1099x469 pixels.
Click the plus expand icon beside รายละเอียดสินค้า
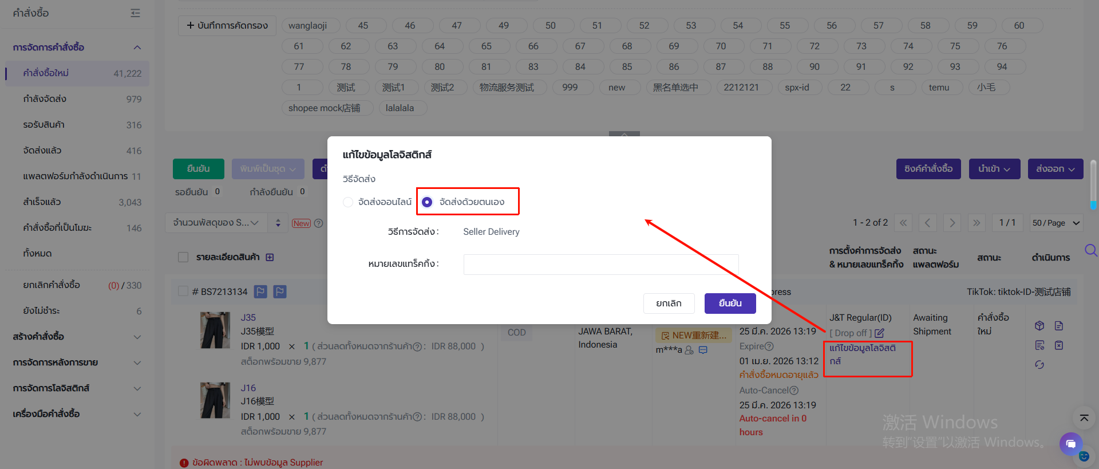pyautogui.click(x=270, y=258)
